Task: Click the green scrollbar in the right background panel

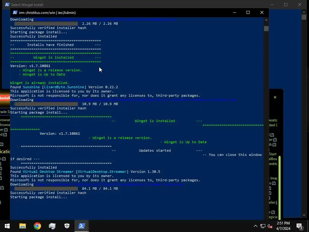Action: click(x=279, y=187)
